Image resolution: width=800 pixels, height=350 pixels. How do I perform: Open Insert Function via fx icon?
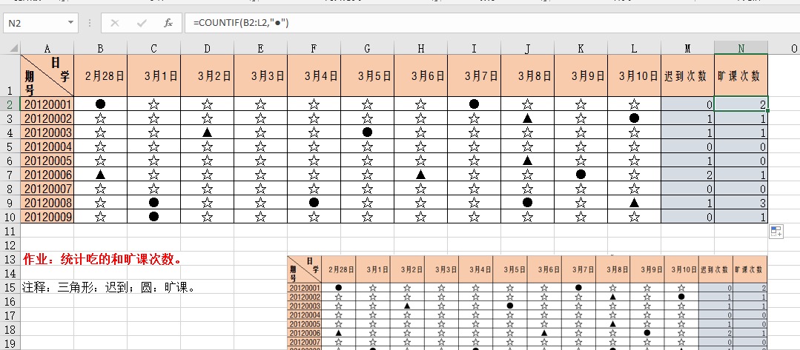168,23
